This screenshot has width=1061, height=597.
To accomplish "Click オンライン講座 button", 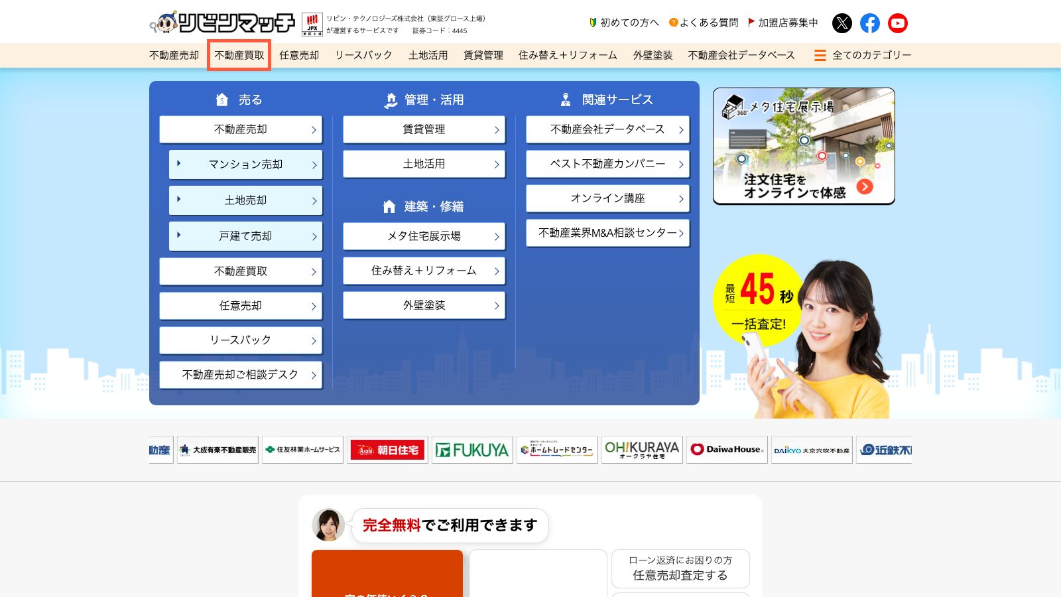I will tap(607, 198).
